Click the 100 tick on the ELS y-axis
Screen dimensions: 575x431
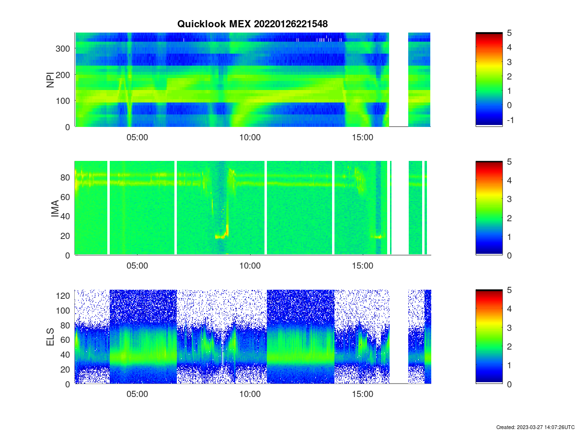click(64, 310)
